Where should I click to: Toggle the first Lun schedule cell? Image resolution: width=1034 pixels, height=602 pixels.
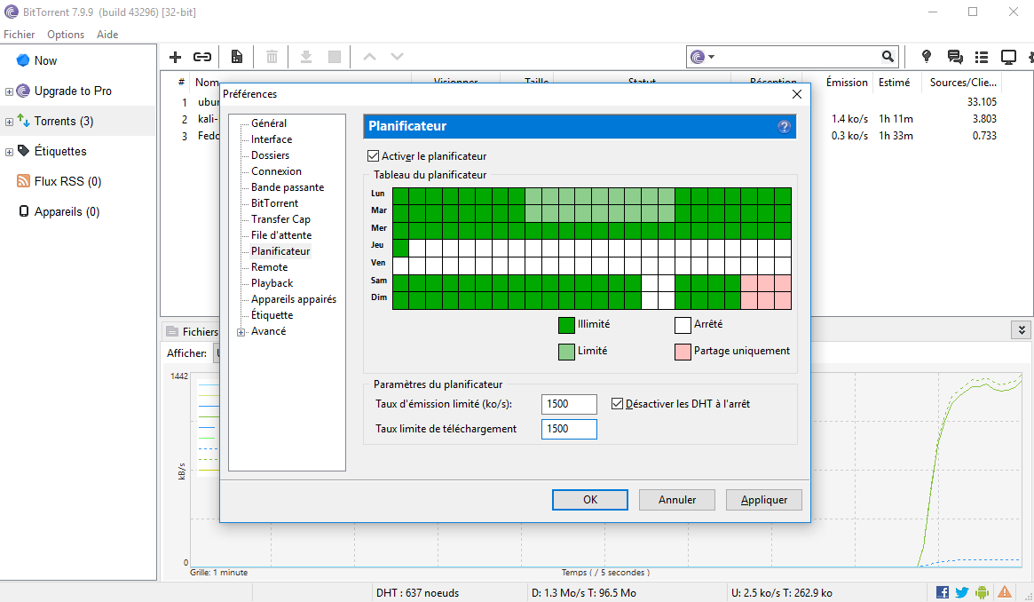coord(401,196)
